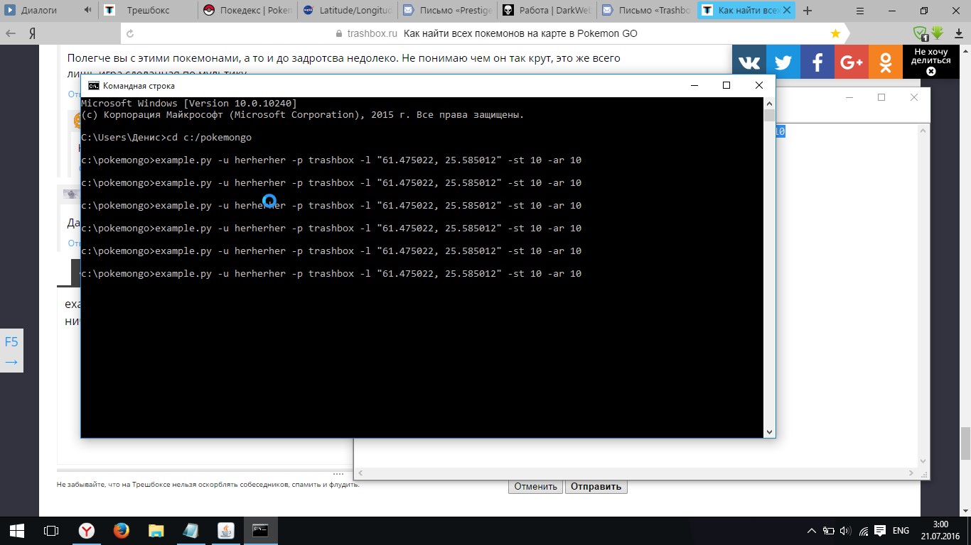
Task: Open the Java app on the taskbar
Action: pyautogui.click(x=225, y=530)
